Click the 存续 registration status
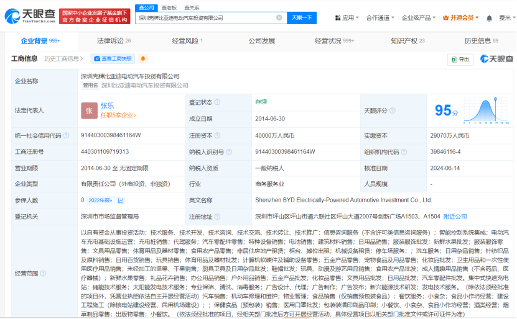 click(x=261, y=102)
